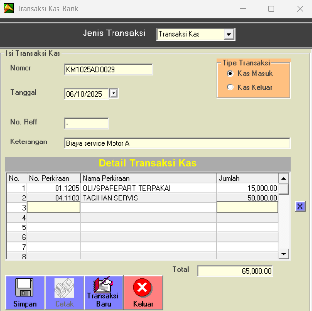Open the Jenis Transaksi dropdown
The image size is (312, 311).
[228, 34]
